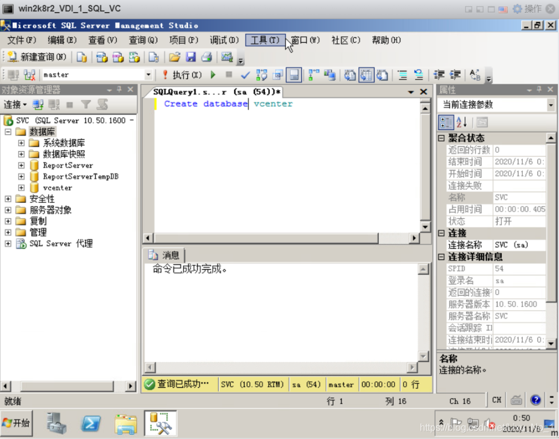Image resolution: width=559 pixels, height=439 pixels.
Task: Select Results to File output mode
Action: [382, 75]
